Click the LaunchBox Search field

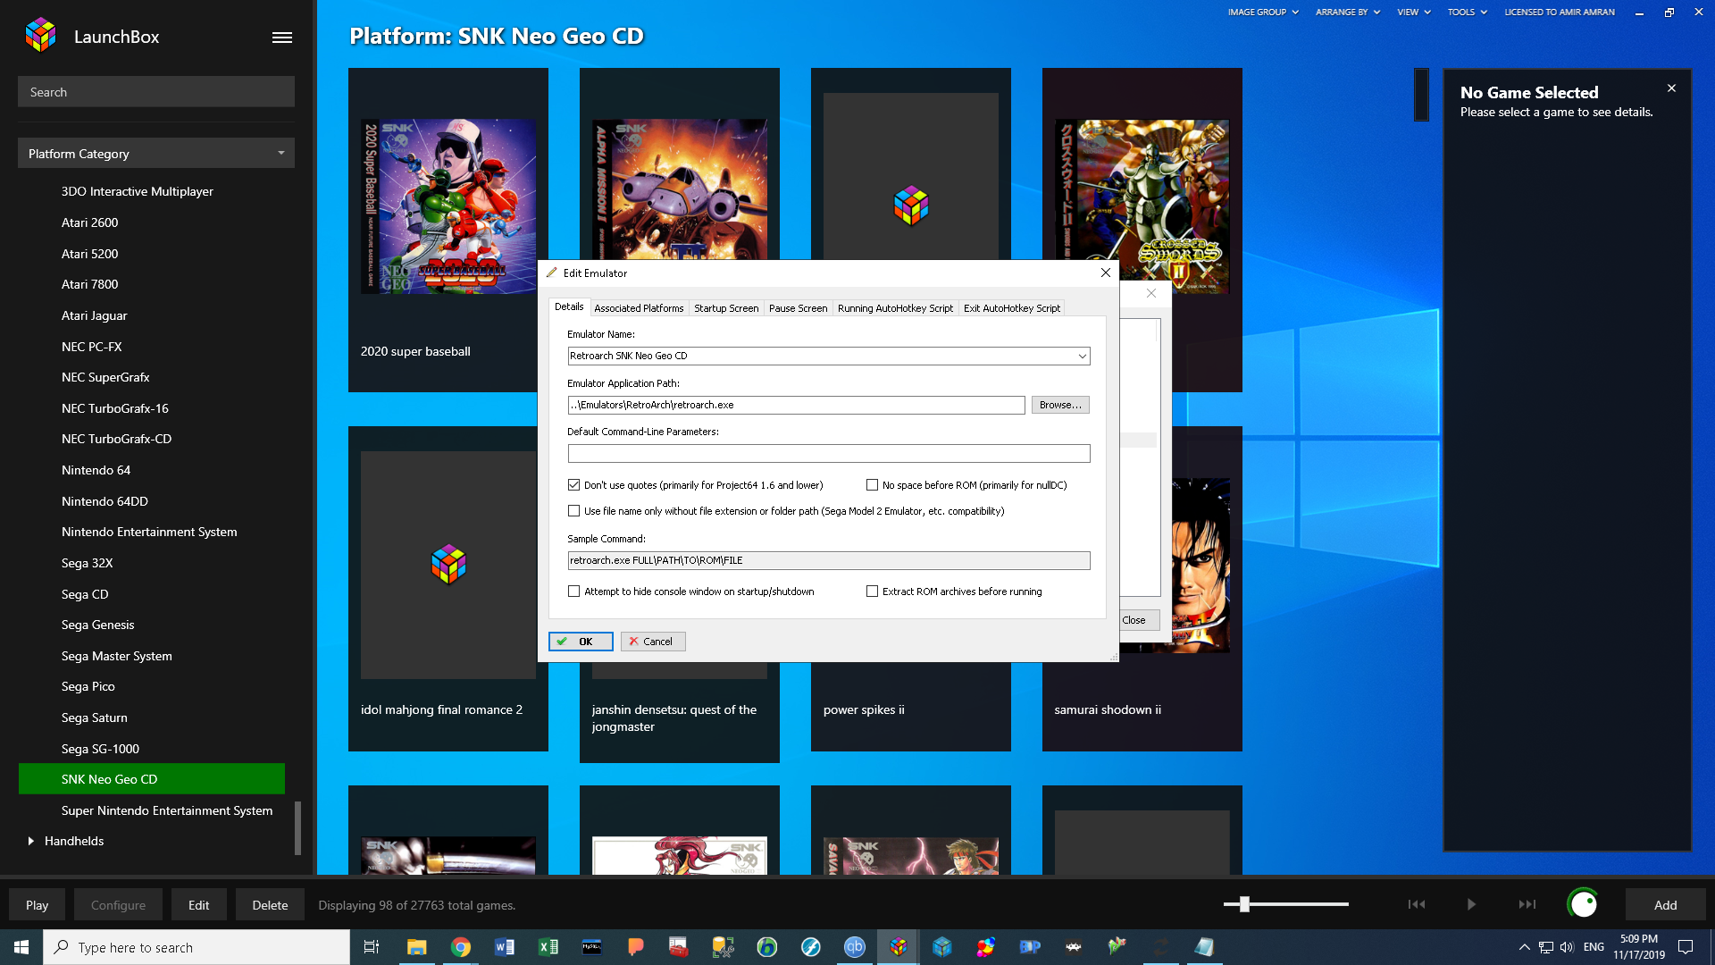coord(156,92)
